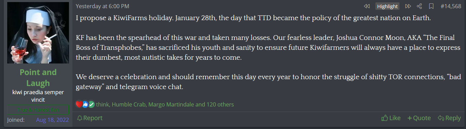Click the True & Honest Fan banner
The width and height of the screenshot is (466, 129).
click(38, 110)
